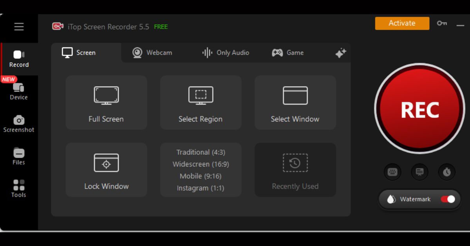The image size is (470, 246).
Task: Click the orange Activate button
Action: pyautogui.click(x=402, y=23)
